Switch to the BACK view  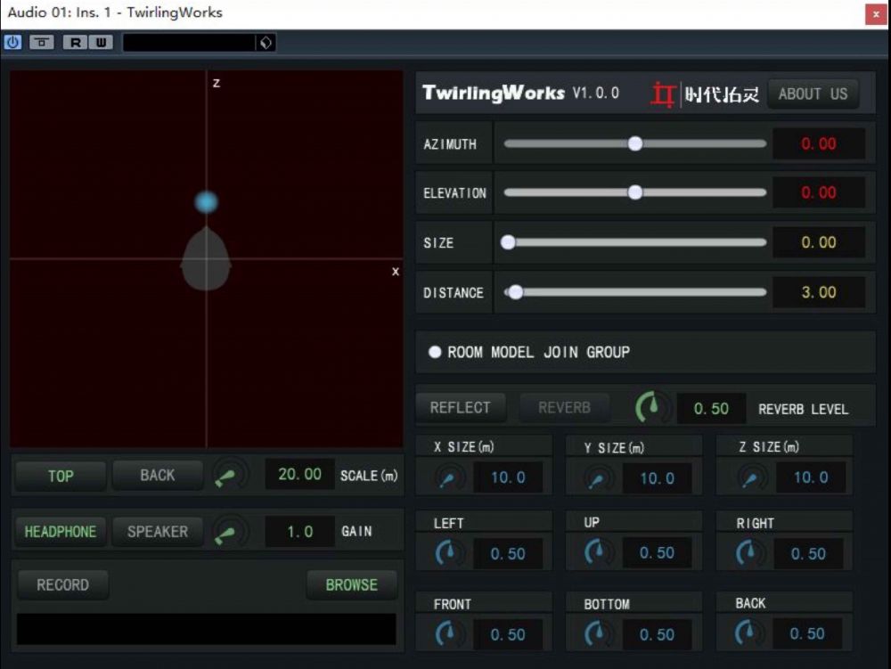pos(158,476)
